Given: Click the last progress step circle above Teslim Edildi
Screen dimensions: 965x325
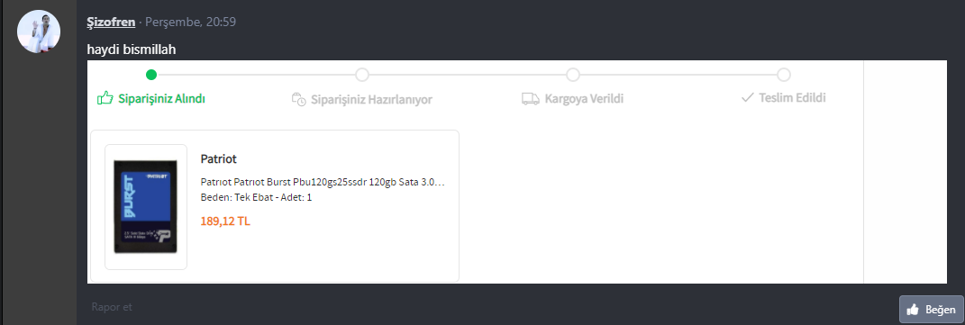Looking at the screenshot, I should point(784,75).
